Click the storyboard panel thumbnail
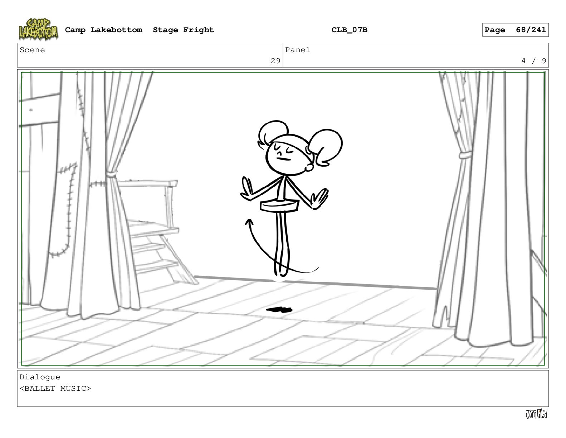566x438 pixels. coord(283,219)
